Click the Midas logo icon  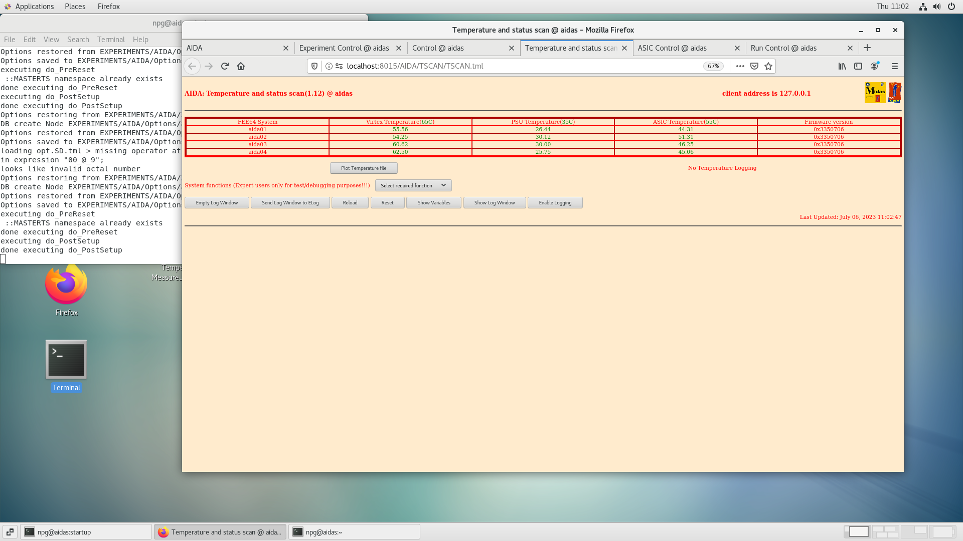875,93
